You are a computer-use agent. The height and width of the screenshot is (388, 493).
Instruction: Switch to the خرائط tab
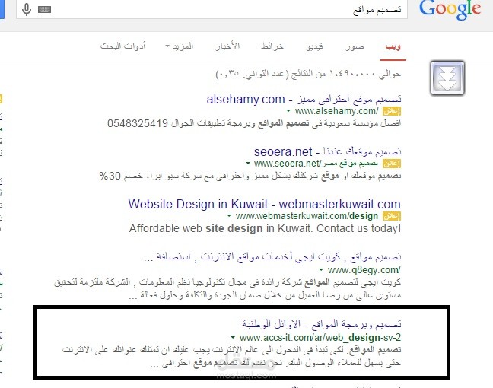click(x=272, y=46)
